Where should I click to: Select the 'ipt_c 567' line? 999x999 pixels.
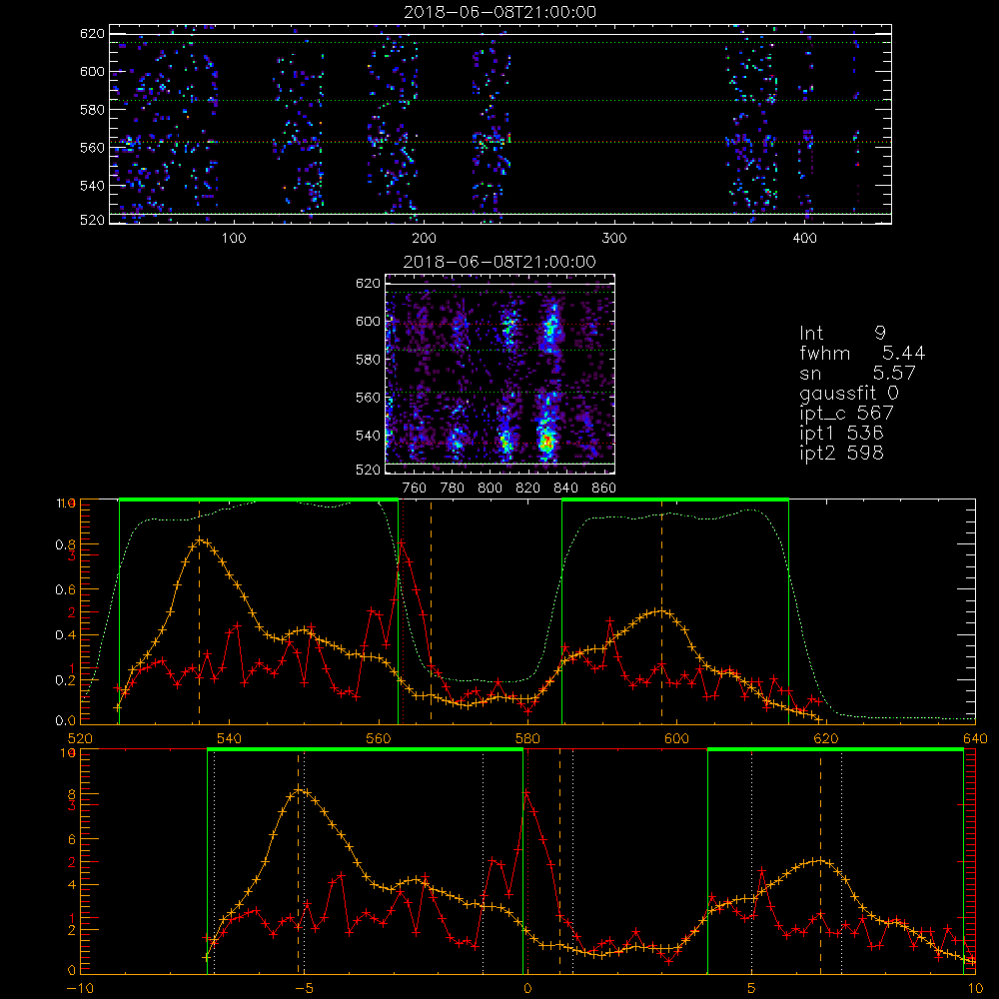pos(847,413)
